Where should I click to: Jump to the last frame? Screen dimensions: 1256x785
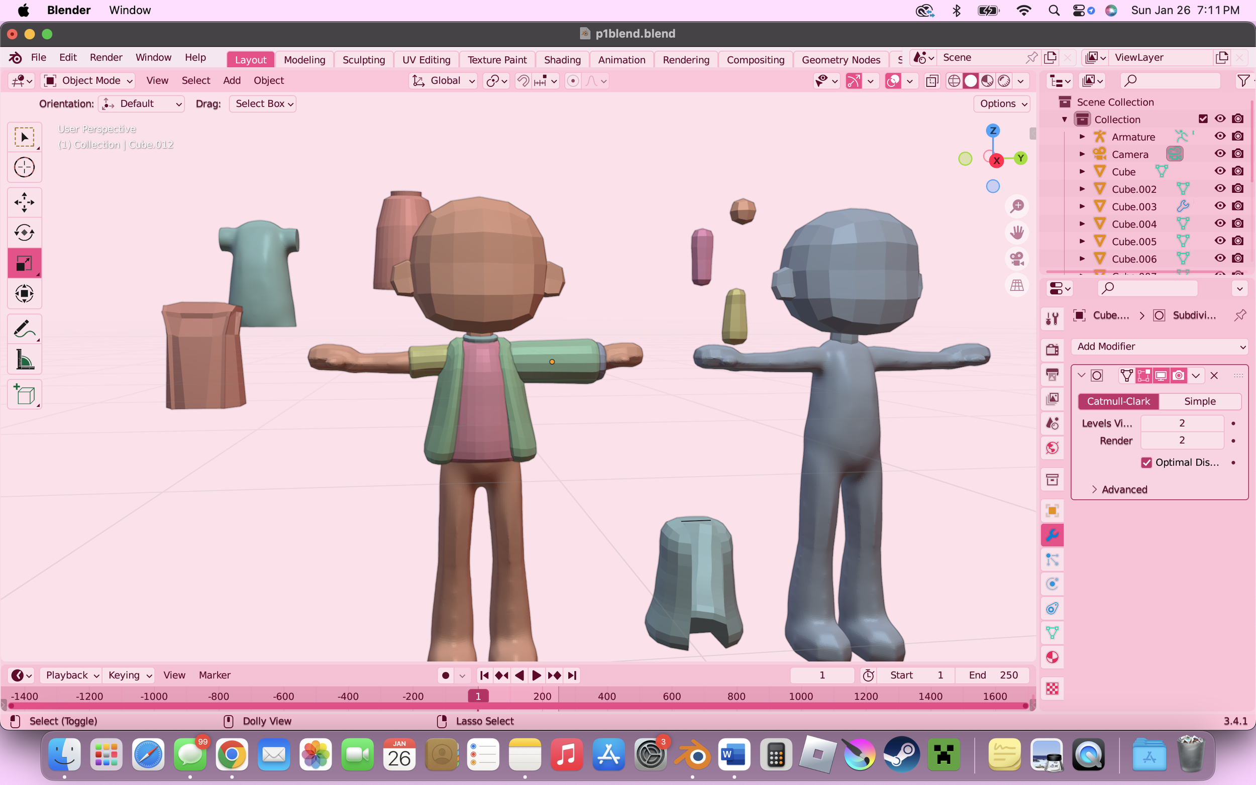coord(572,676)
